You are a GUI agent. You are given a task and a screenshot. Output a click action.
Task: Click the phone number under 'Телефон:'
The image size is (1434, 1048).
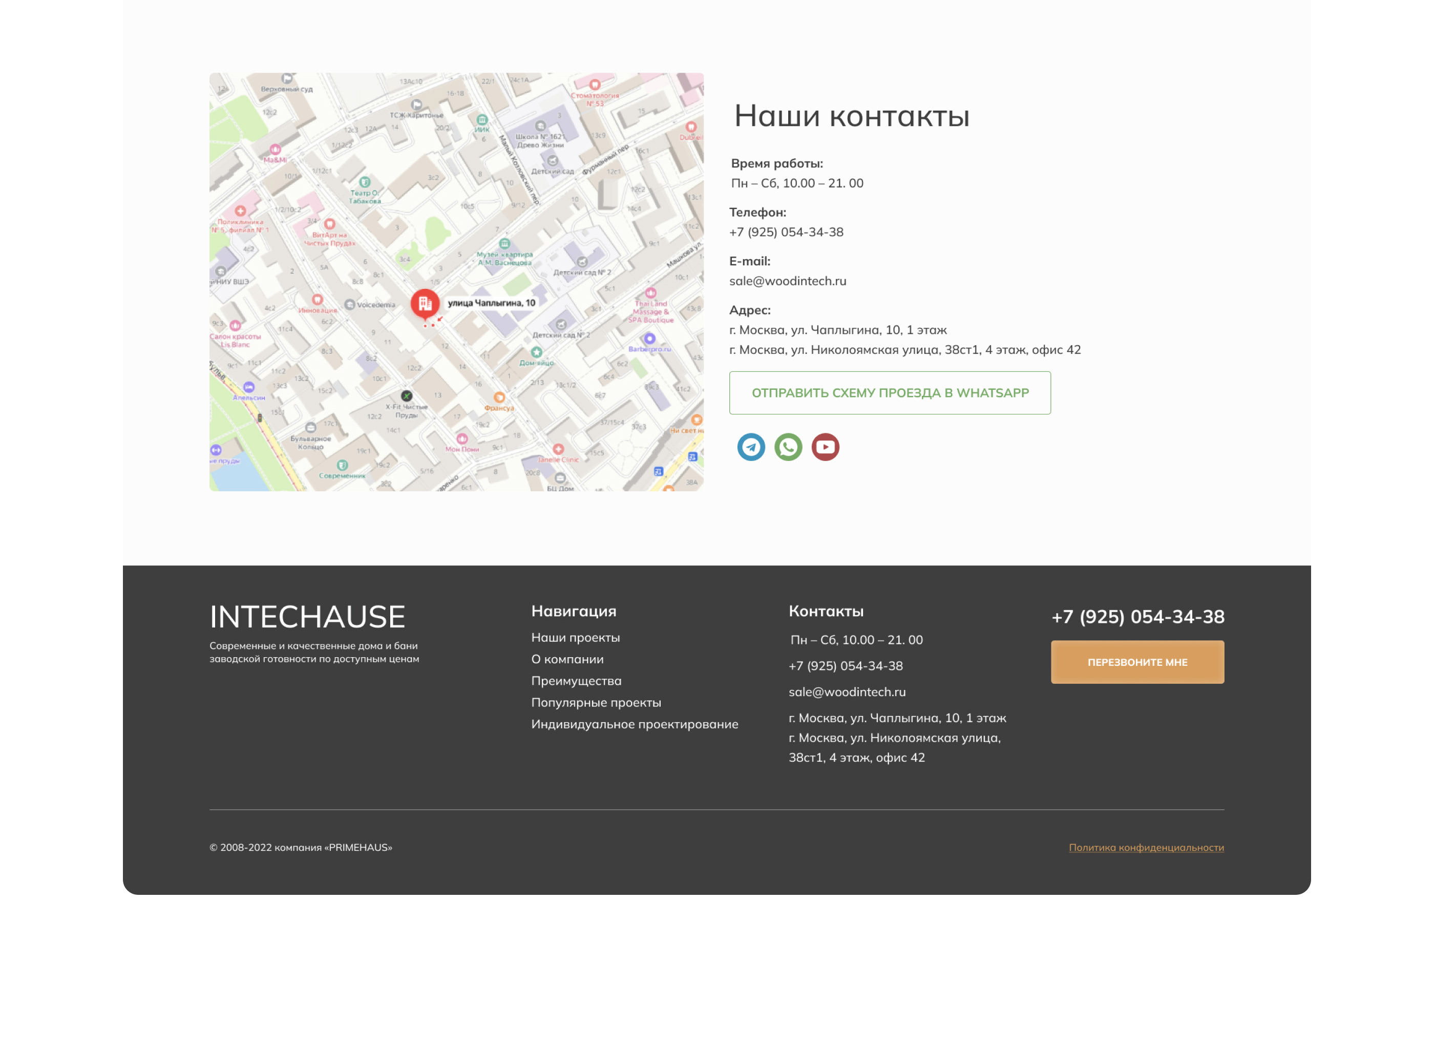pyautogui.click(x=786, y=232)
